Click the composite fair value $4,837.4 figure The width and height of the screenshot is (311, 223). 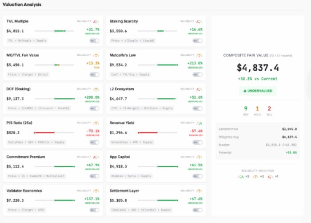[258, 68]
